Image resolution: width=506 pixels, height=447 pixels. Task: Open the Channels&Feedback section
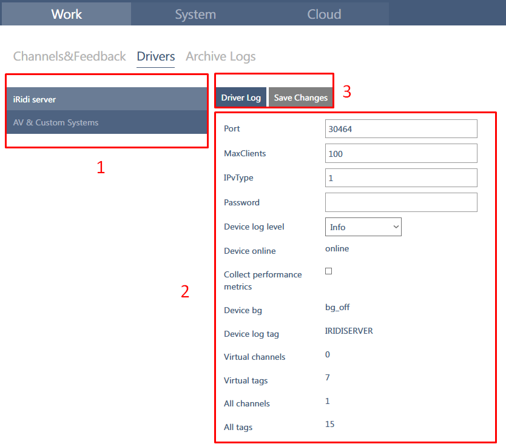[70, 56]
